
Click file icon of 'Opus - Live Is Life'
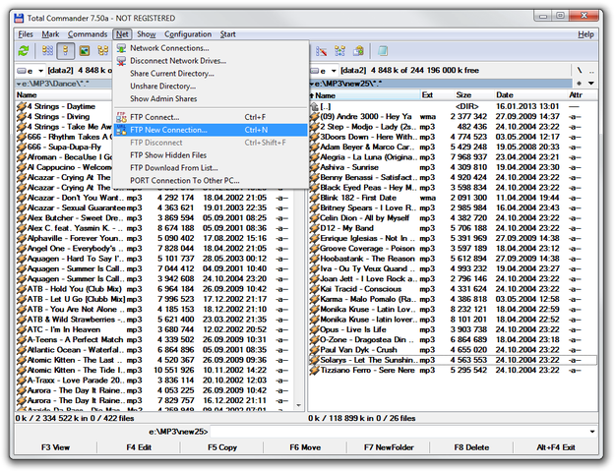tap(314, 329)
